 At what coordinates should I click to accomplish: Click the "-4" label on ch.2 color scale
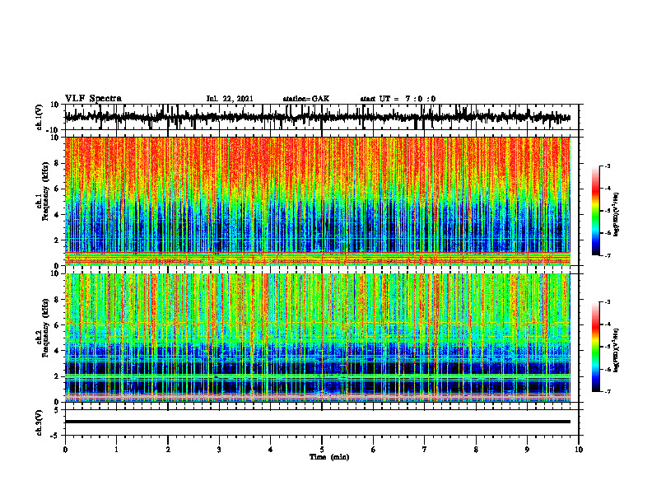point(608,324)
